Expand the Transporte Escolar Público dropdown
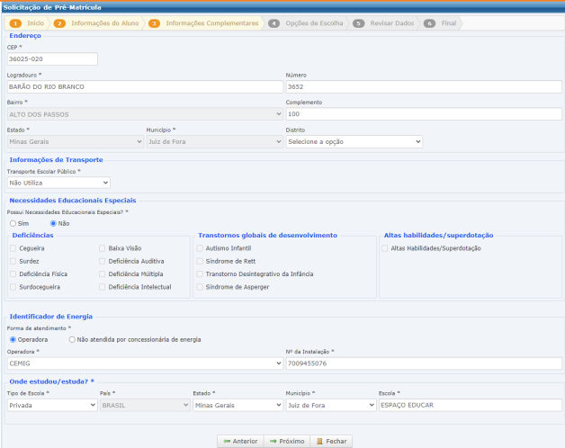This screenshot has width=565, height=448. click(58, 183)
